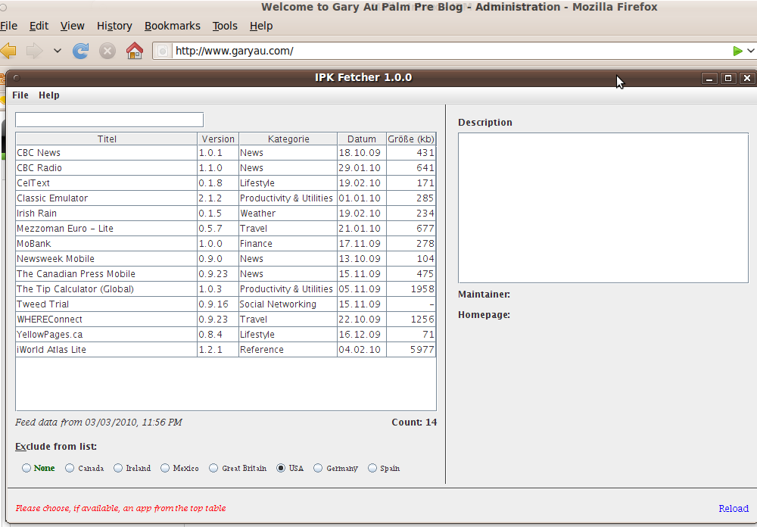Open the window menu dot on the IPK Fetcher titlebar
Screen dimensions: 757x527
point(17,77)
